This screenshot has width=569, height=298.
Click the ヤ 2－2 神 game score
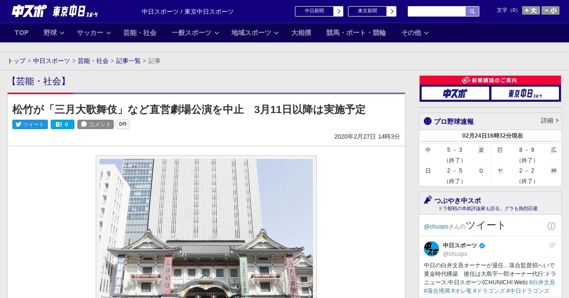point(526,171)
